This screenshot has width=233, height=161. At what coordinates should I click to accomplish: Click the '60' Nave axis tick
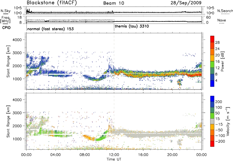click(208, 17)
